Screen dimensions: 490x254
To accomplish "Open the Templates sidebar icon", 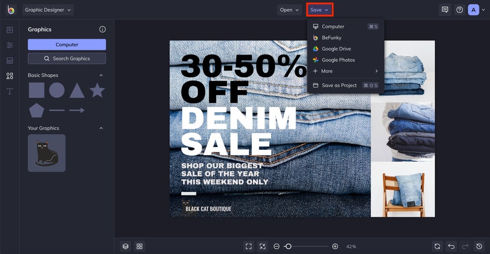I will [x=10, y=61].
